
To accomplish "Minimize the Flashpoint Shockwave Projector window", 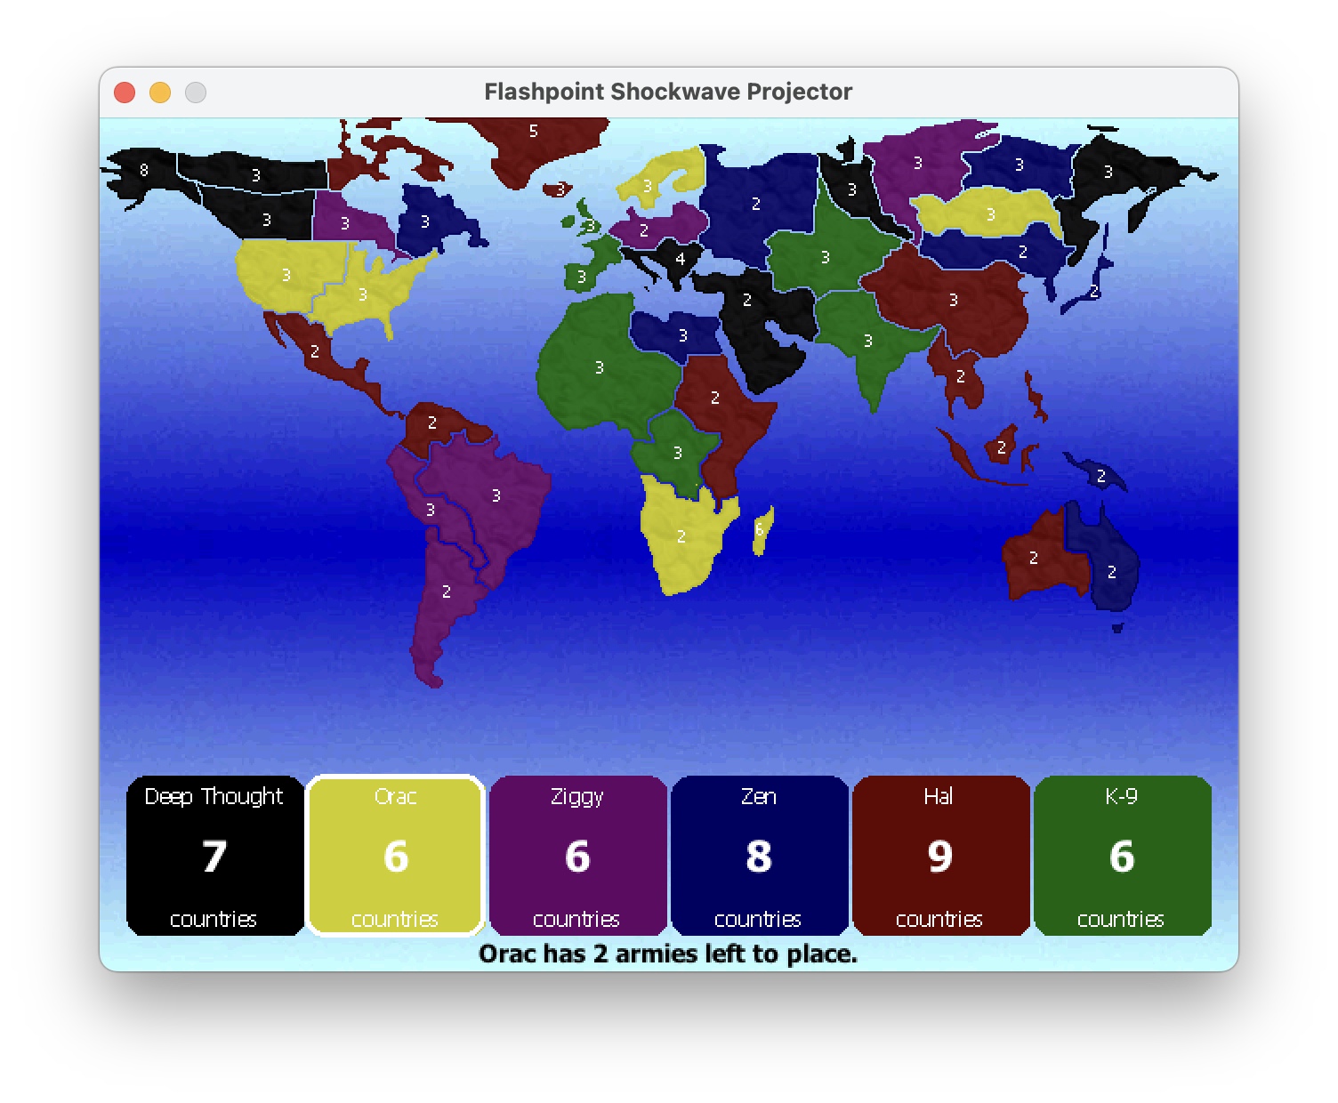I will [160, 93].
